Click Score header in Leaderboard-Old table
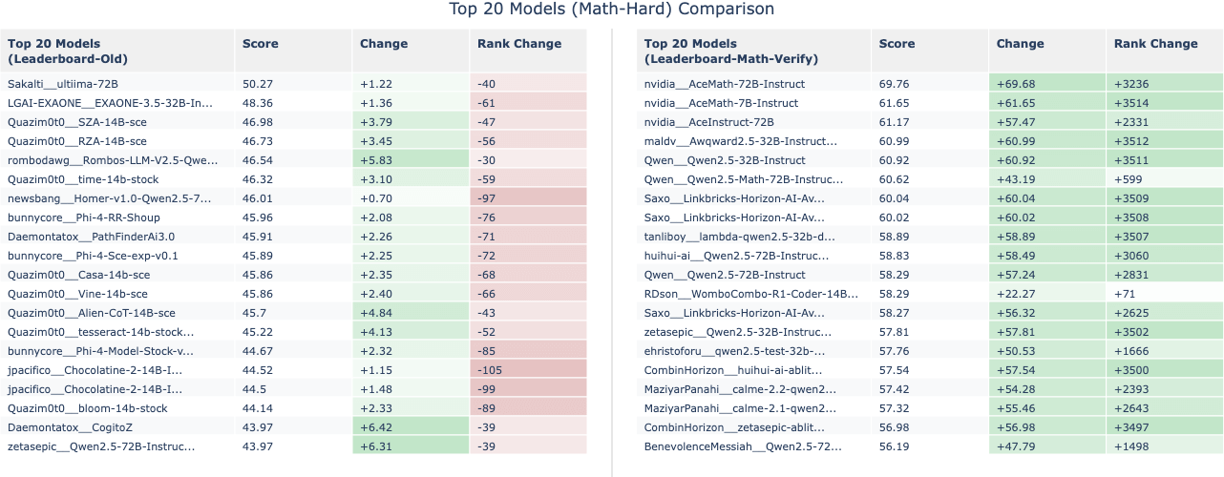Viewport: 1224px width, 477px height. tap(261, 44)
